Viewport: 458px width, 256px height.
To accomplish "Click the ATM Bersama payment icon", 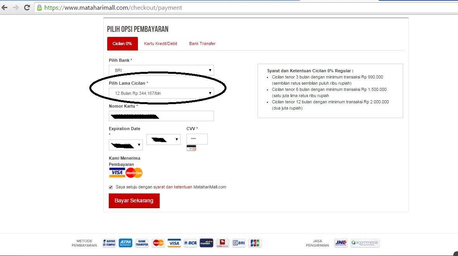I will 125,243.
